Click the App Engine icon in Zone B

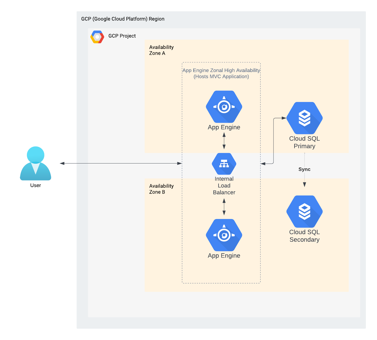224,235
